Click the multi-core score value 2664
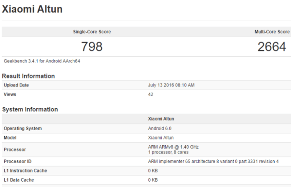This screenshot has width=291, height=187. tap(272, 46)
